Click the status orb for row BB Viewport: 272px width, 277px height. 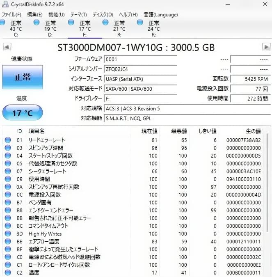(x=8, y=218)
